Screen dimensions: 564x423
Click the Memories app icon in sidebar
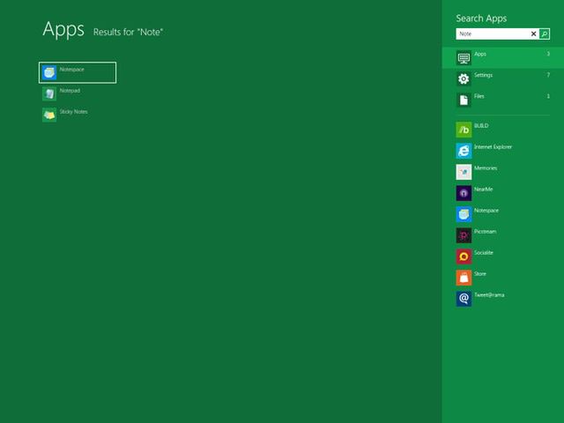[x=464, y=172]
